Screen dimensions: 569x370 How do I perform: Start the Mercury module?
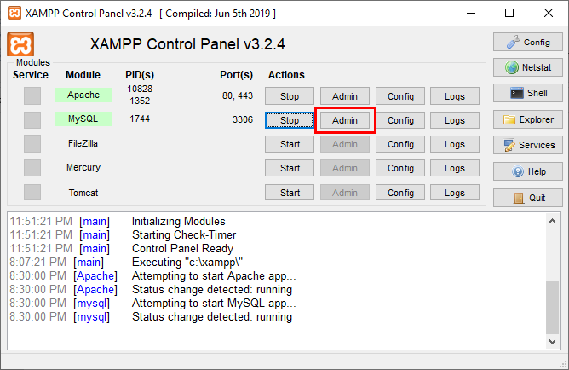290,168
